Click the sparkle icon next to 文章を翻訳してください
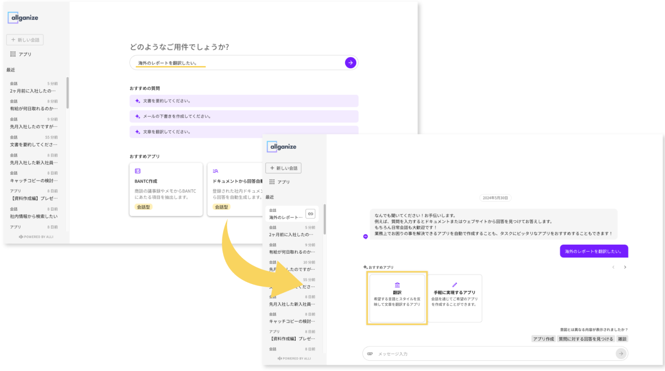The image size is (665, 371). (x=137, y=132)
